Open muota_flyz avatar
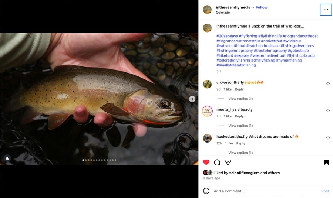333x198 pixels. tap(207, 111)
